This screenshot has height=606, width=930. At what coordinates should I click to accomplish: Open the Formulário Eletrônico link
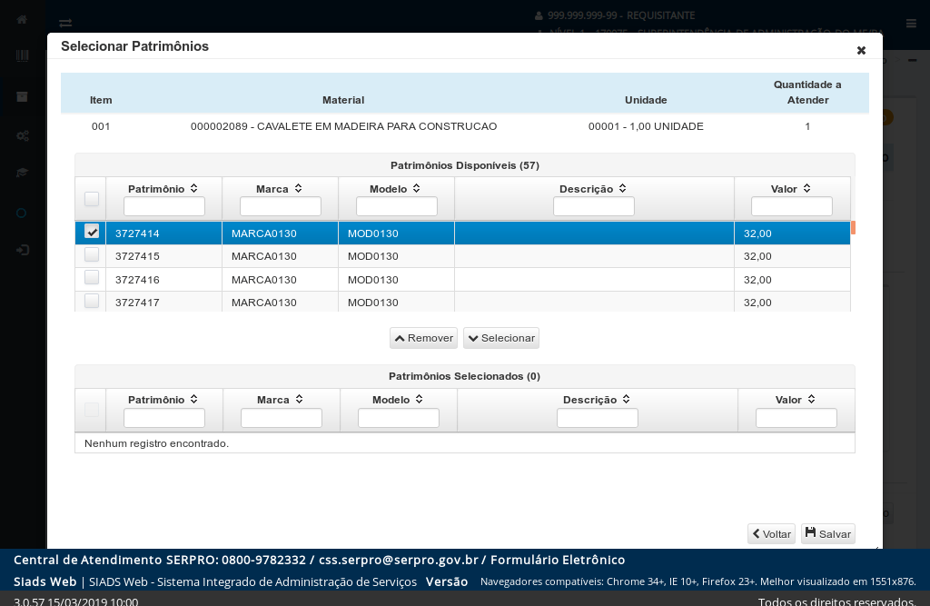click(x=558, y=560)
